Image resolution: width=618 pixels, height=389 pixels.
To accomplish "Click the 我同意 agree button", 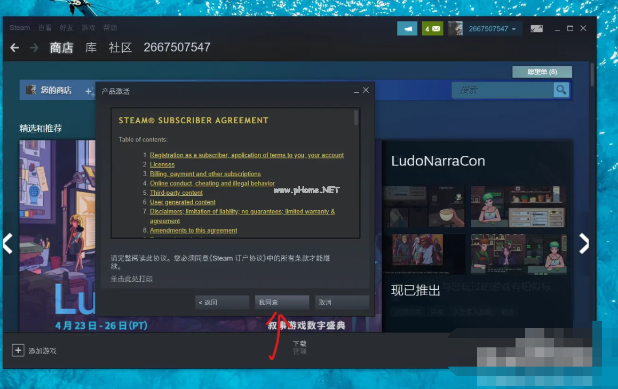I will (x=282, y=302).
